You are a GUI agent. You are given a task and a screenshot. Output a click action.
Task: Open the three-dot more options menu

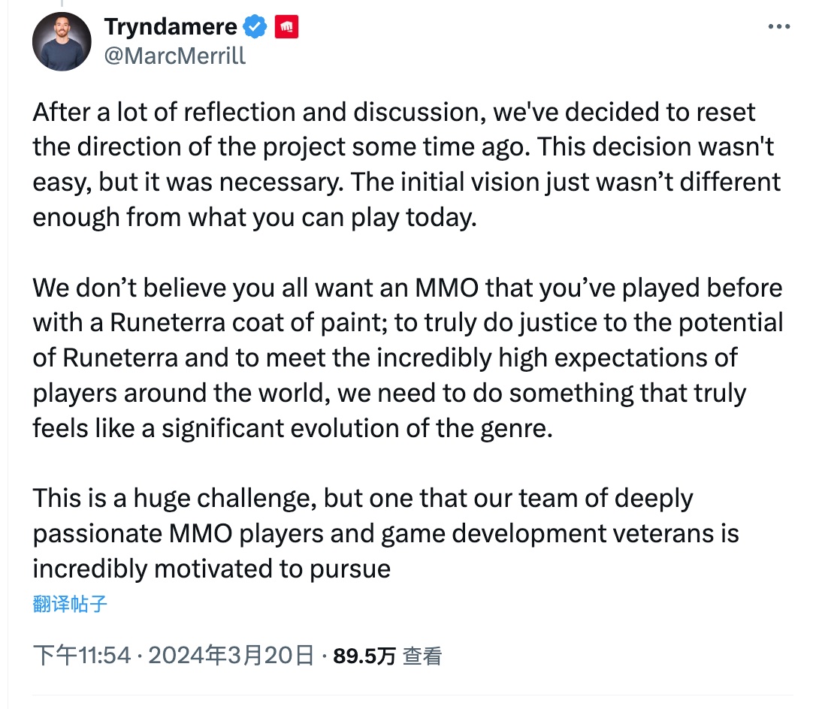click(x=778, y=26)
